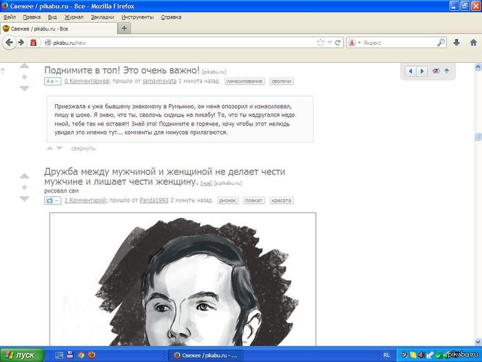Click the Windows 'пуск' Start button
The image size is (482, 362).
(22, 355)
